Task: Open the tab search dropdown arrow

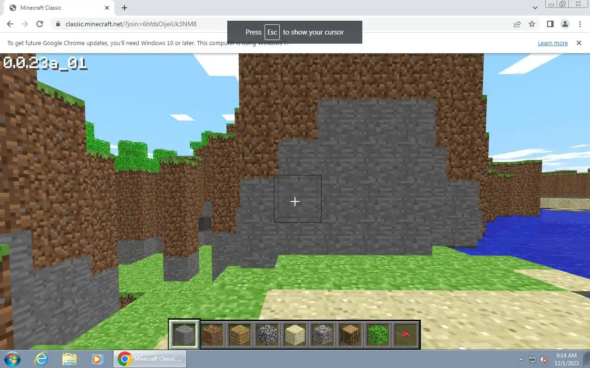Action: pos(535,8)
